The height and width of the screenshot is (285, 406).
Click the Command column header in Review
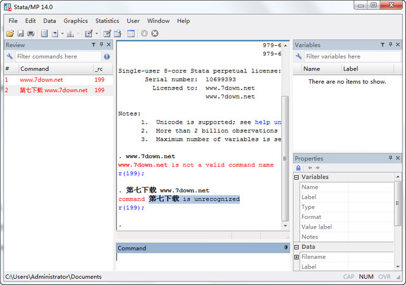pyautogui.click(x=55, y=69)
